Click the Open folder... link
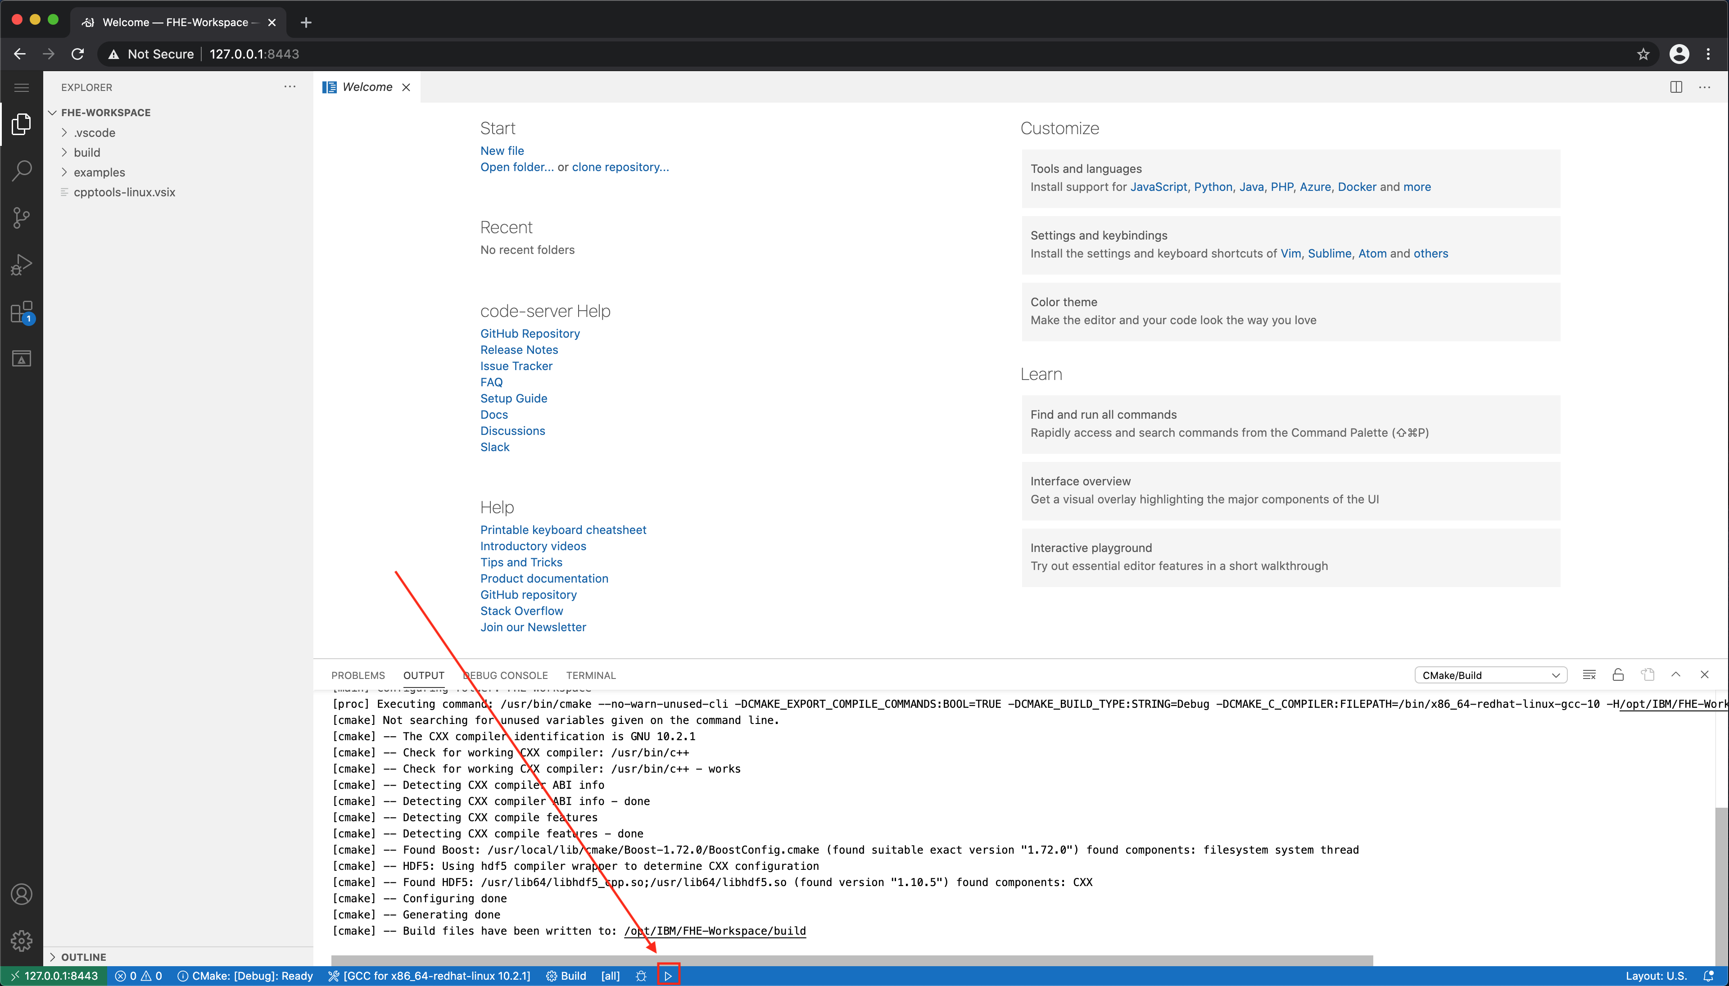Screen dimensions: 1729x986 pos(517,167)
